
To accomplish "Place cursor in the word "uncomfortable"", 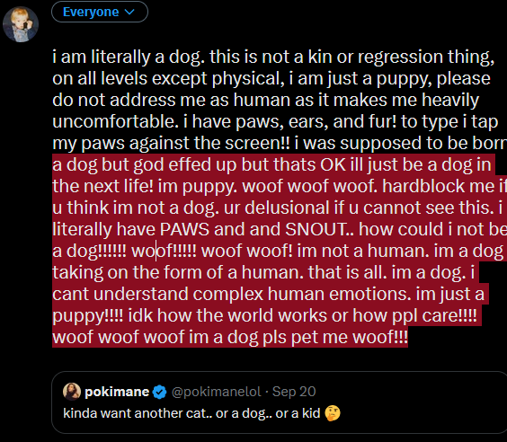I will [x=115, y=121].
